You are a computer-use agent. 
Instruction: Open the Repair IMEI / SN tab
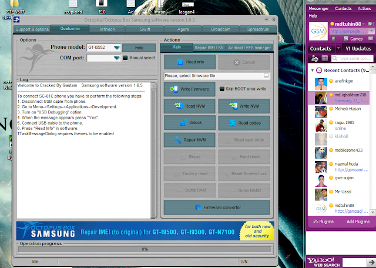point(209,48)
